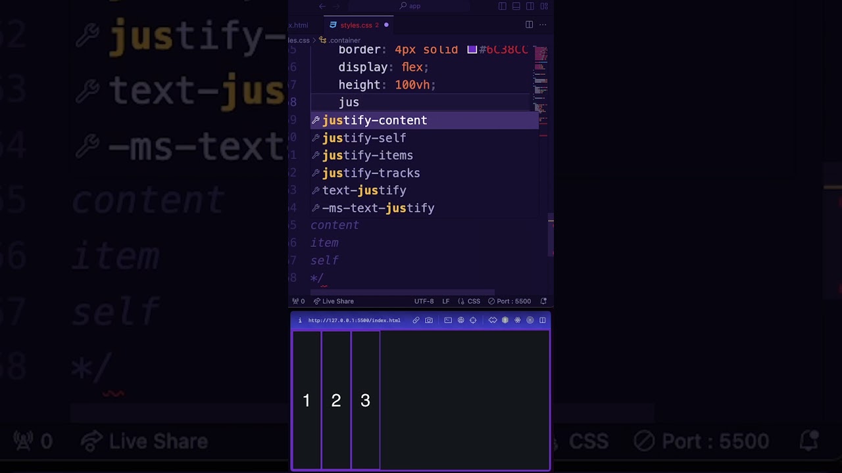Choose justify-tracks from the suggestions
Image resolution: width=842 pixels, height=473 pixels.
point(424,173)
